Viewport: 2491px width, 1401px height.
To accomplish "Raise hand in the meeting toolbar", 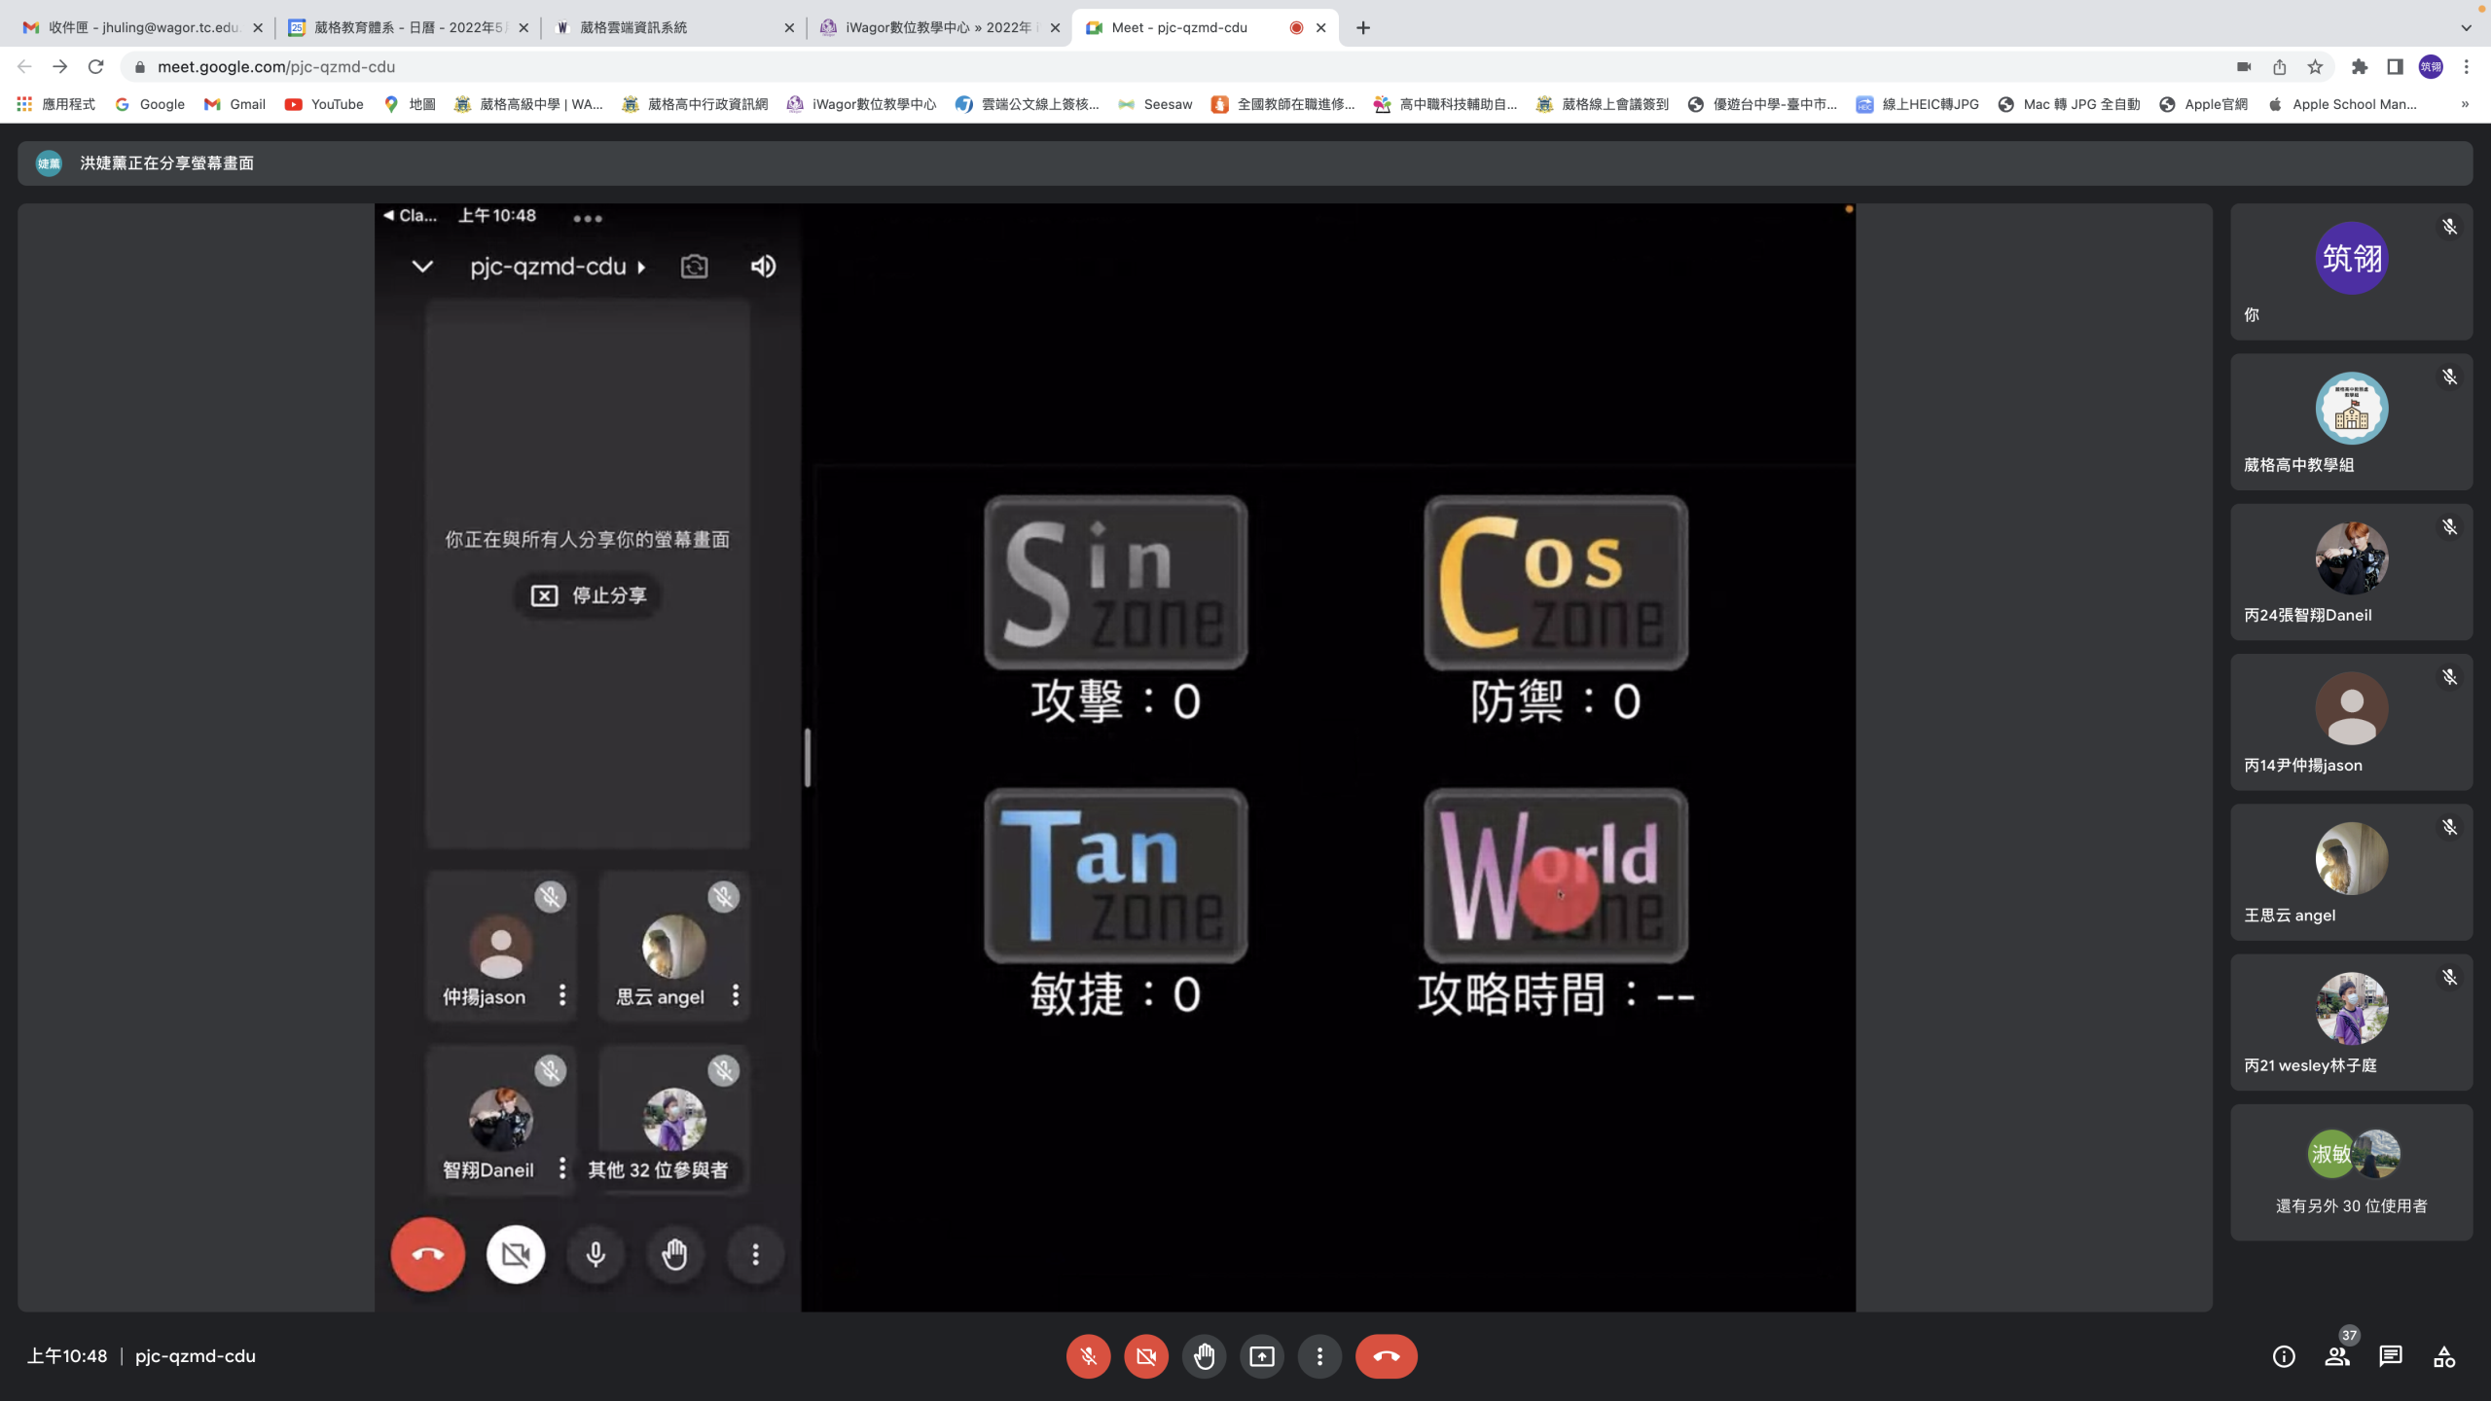I will point(1204,1356).
